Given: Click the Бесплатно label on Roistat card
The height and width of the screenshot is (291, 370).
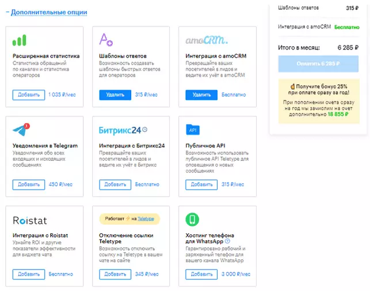Looking at the screenshot, I should pyautogui.click(x=60, y=274).
